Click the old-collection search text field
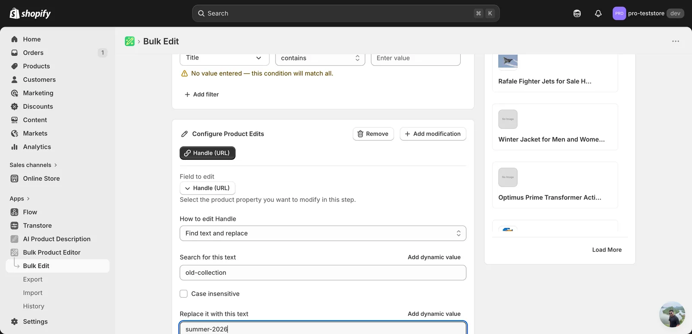Viewport: 692px width, 334px height. 323,273
